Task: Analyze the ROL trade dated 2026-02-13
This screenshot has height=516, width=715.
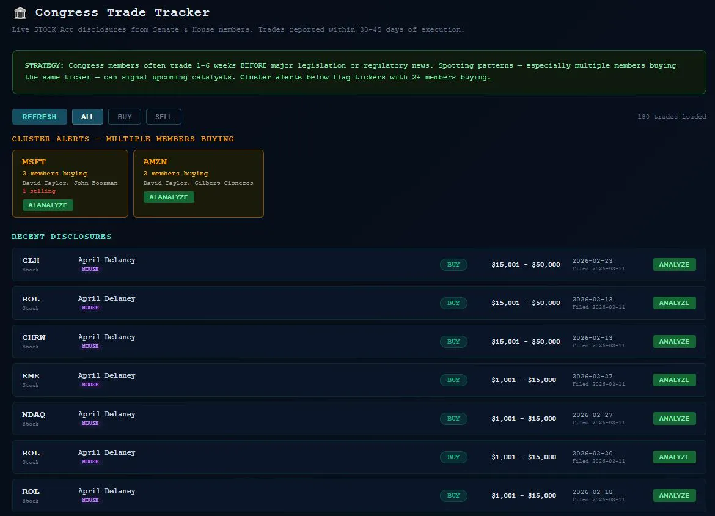Action: click(675, 303)
